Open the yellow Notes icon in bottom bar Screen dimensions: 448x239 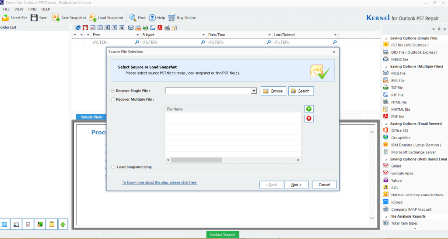[52, 225]
